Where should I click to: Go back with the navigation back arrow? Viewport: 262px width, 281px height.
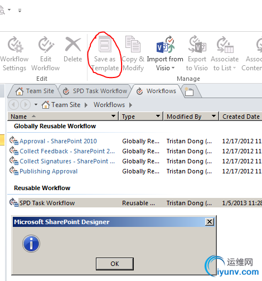point(13,105)
